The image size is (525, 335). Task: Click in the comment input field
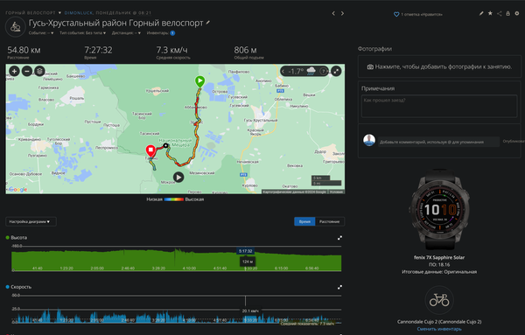click(438, 142)
